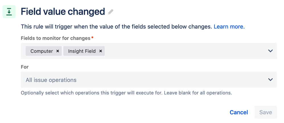Click the All issue operations placeholder
This screenshot has height=123, width=284.
(51, 80)
